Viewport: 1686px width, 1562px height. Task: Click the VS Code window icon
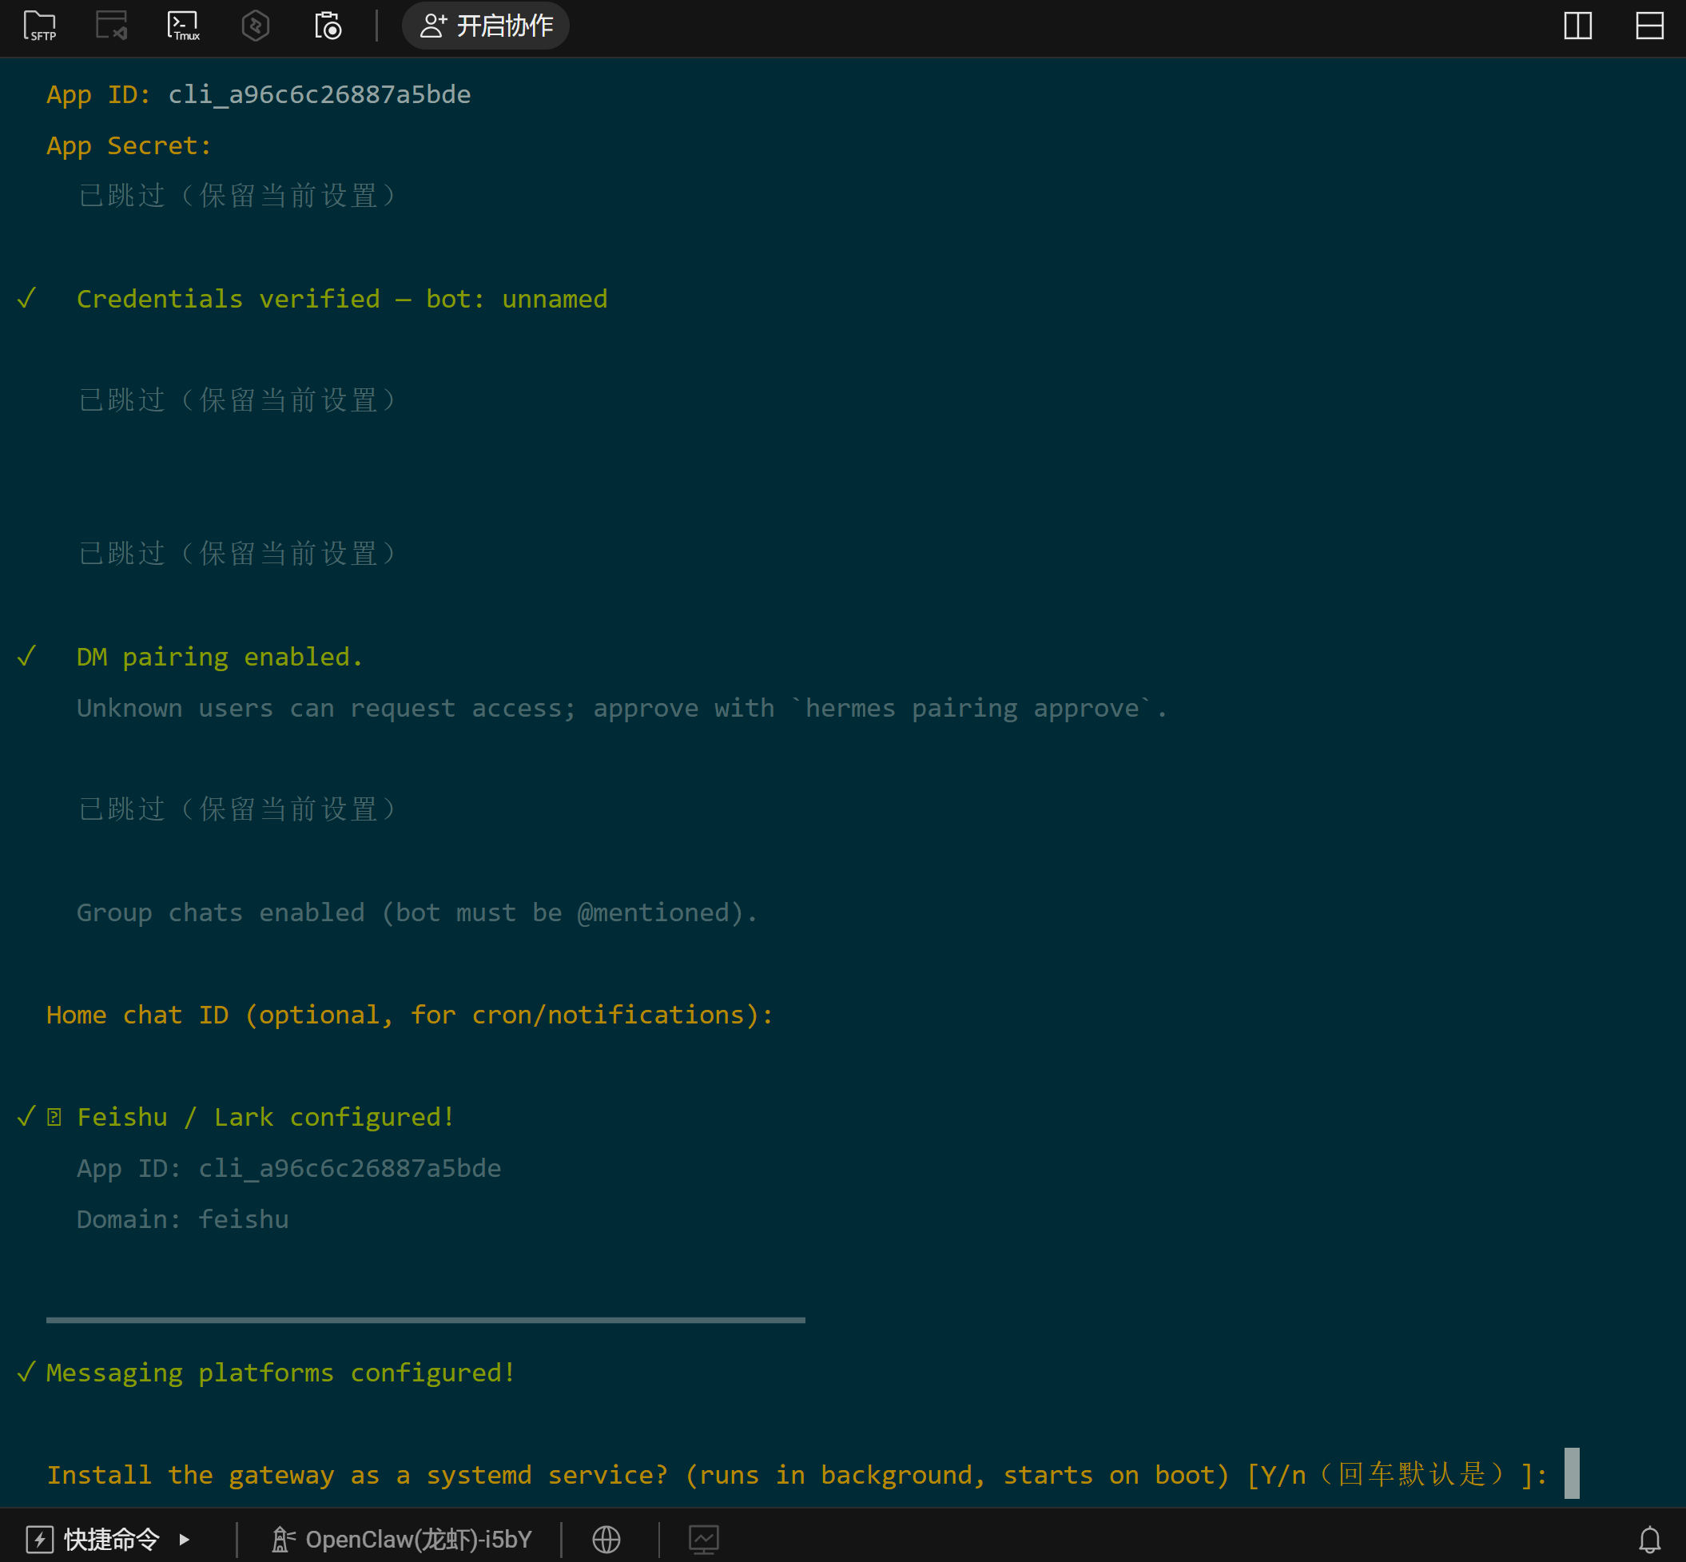coord(111,26)
